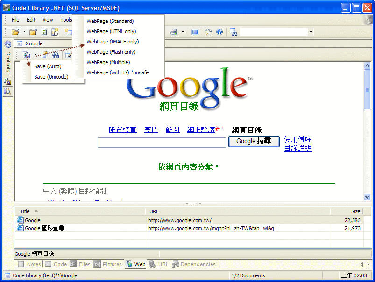Expand the dropdown arrow beside save web page icon

point(35,55)
